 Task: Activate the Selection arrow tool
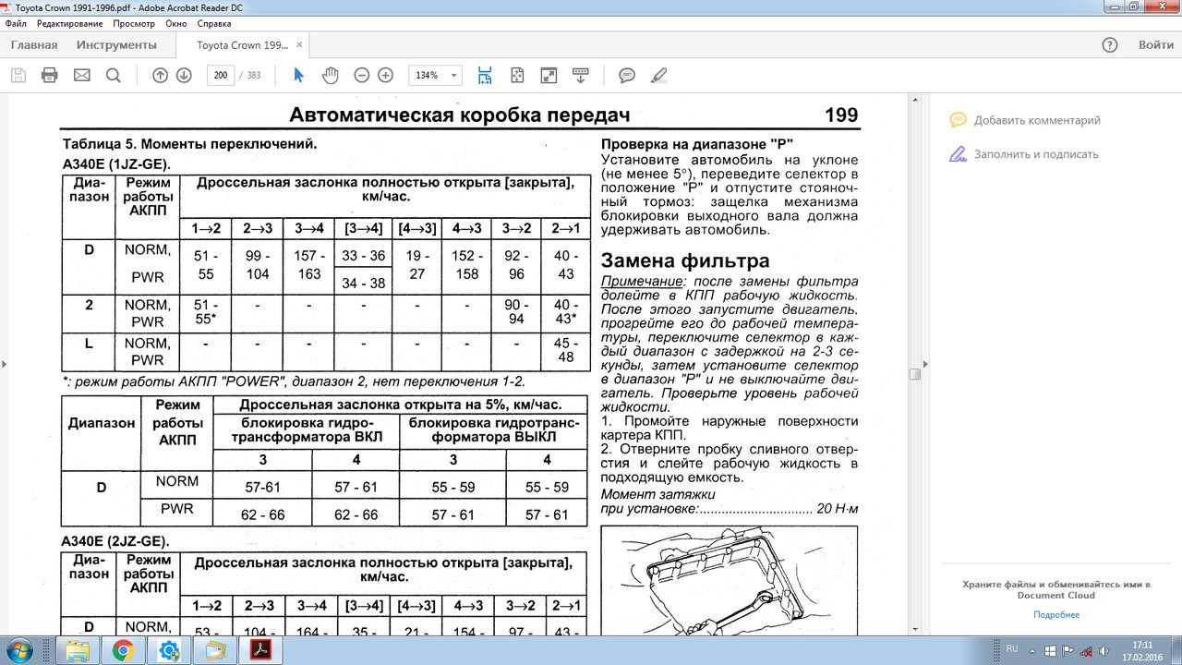point(298,75)
